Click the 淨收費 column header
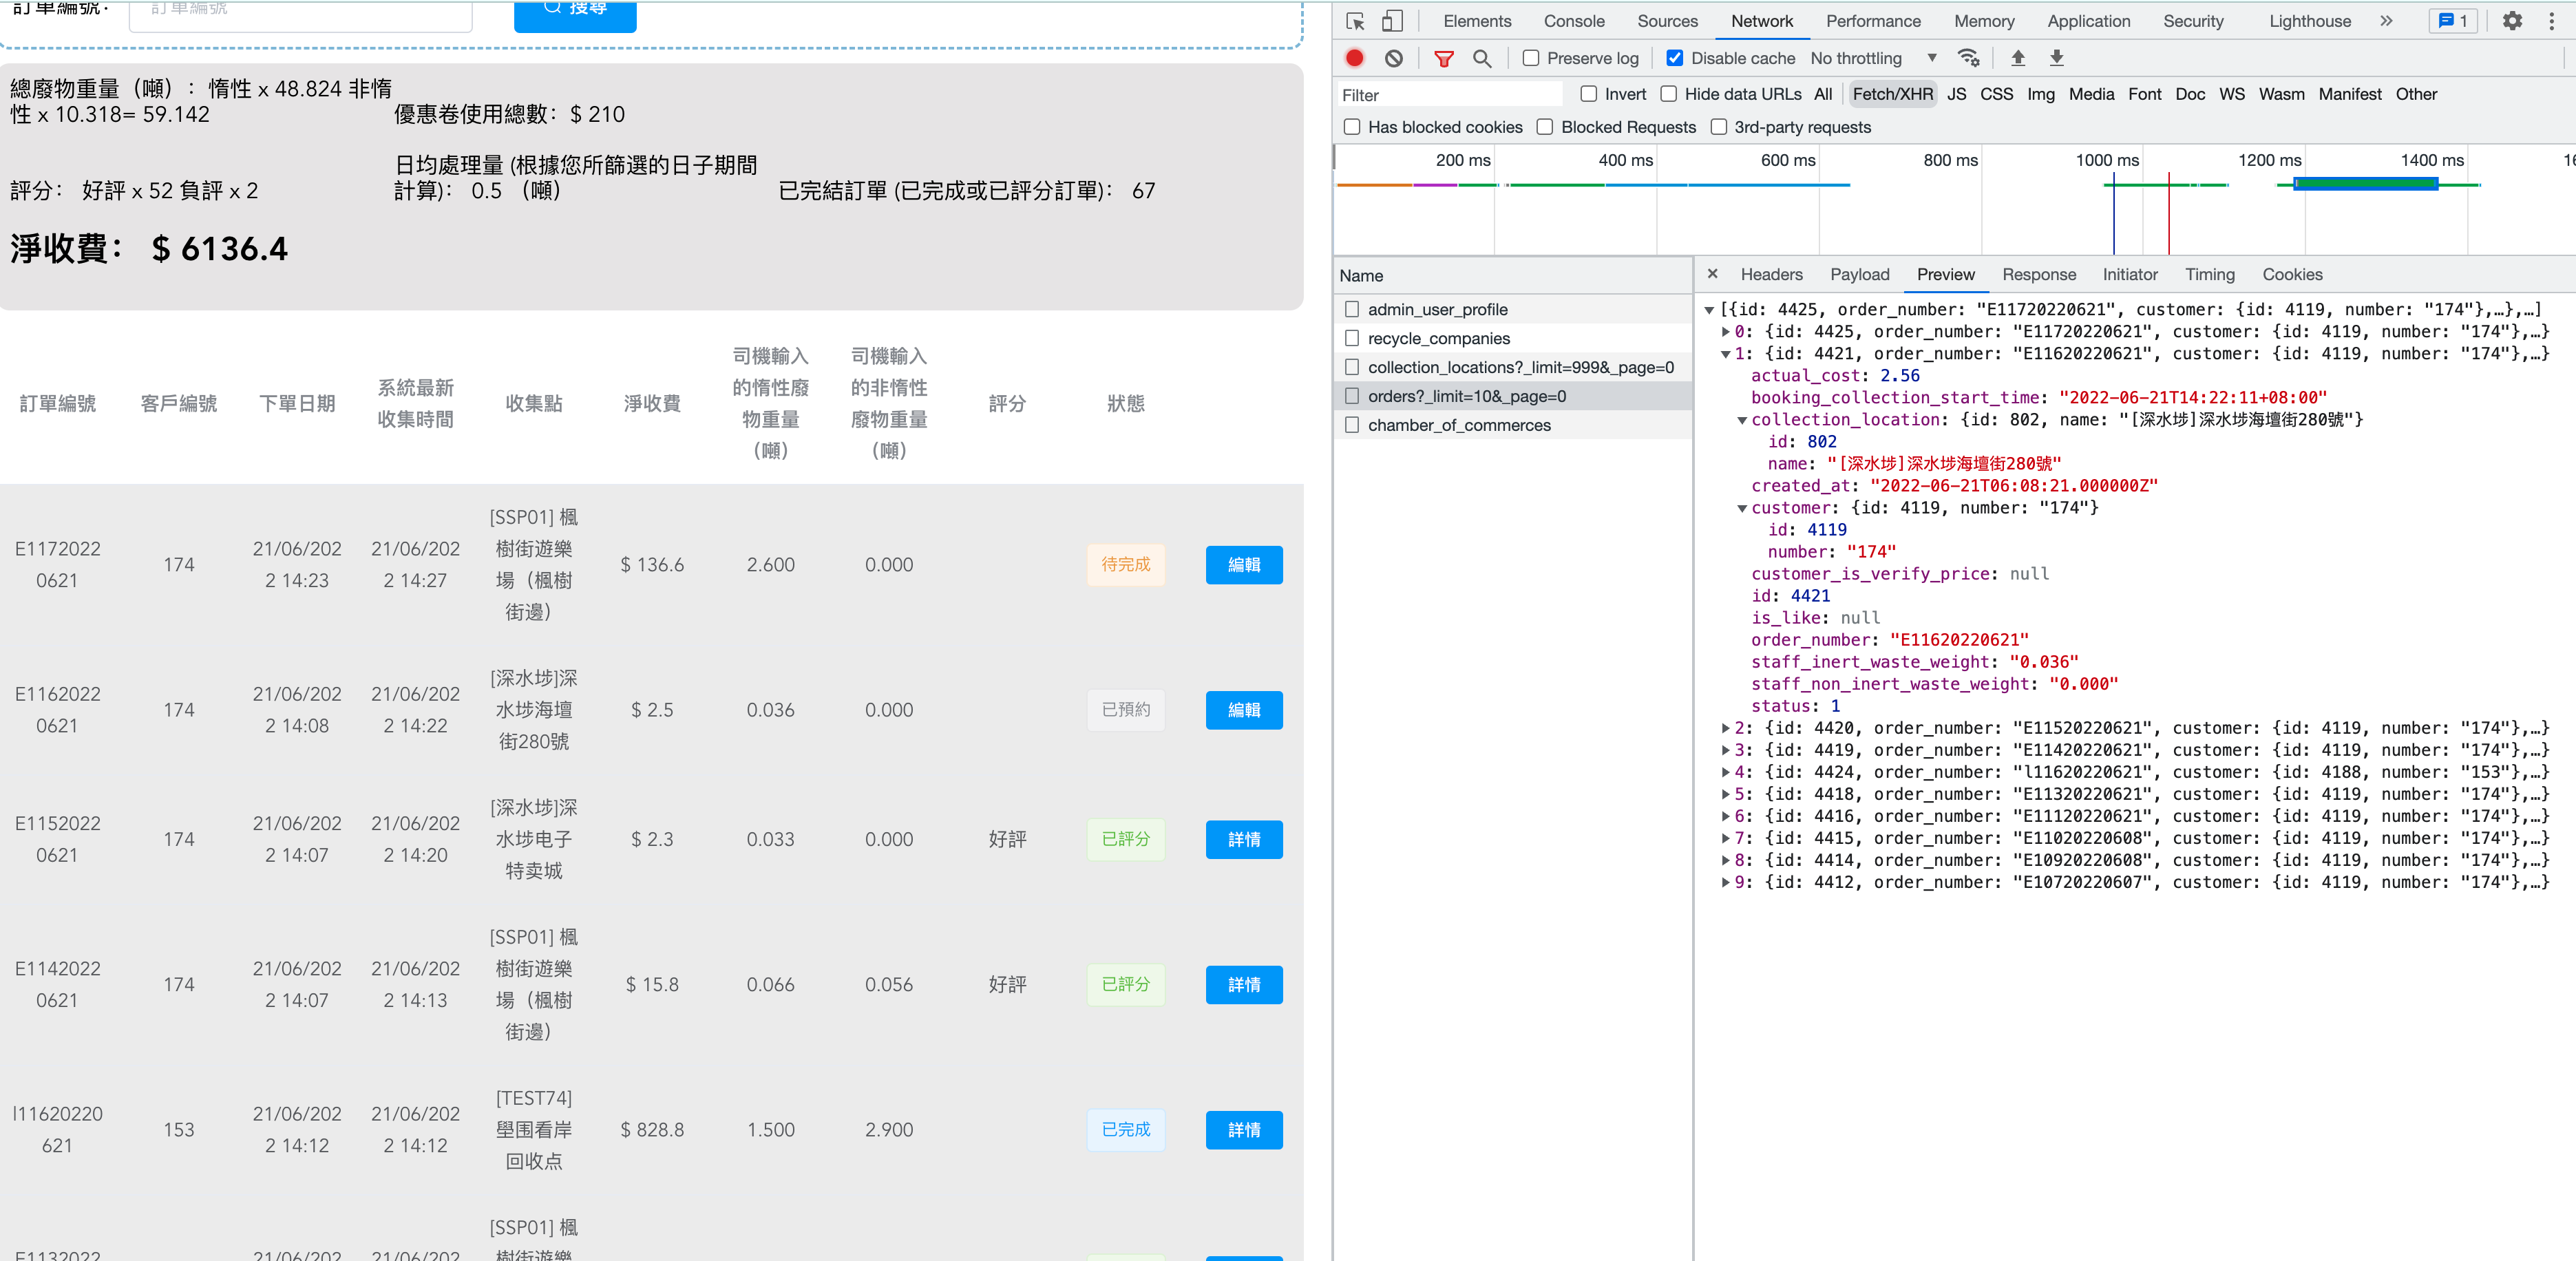Image resolution: width=2576 pixels, height=1261 pixels. coord(652,403)
